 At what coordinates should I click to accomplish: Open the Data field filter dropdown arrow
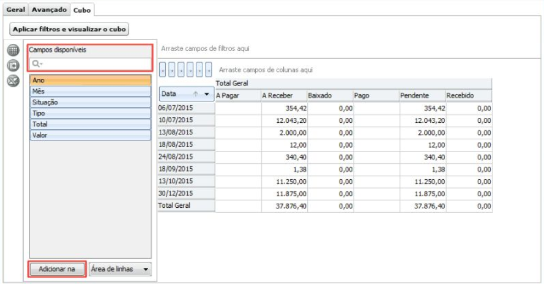(x=207, y=94)
